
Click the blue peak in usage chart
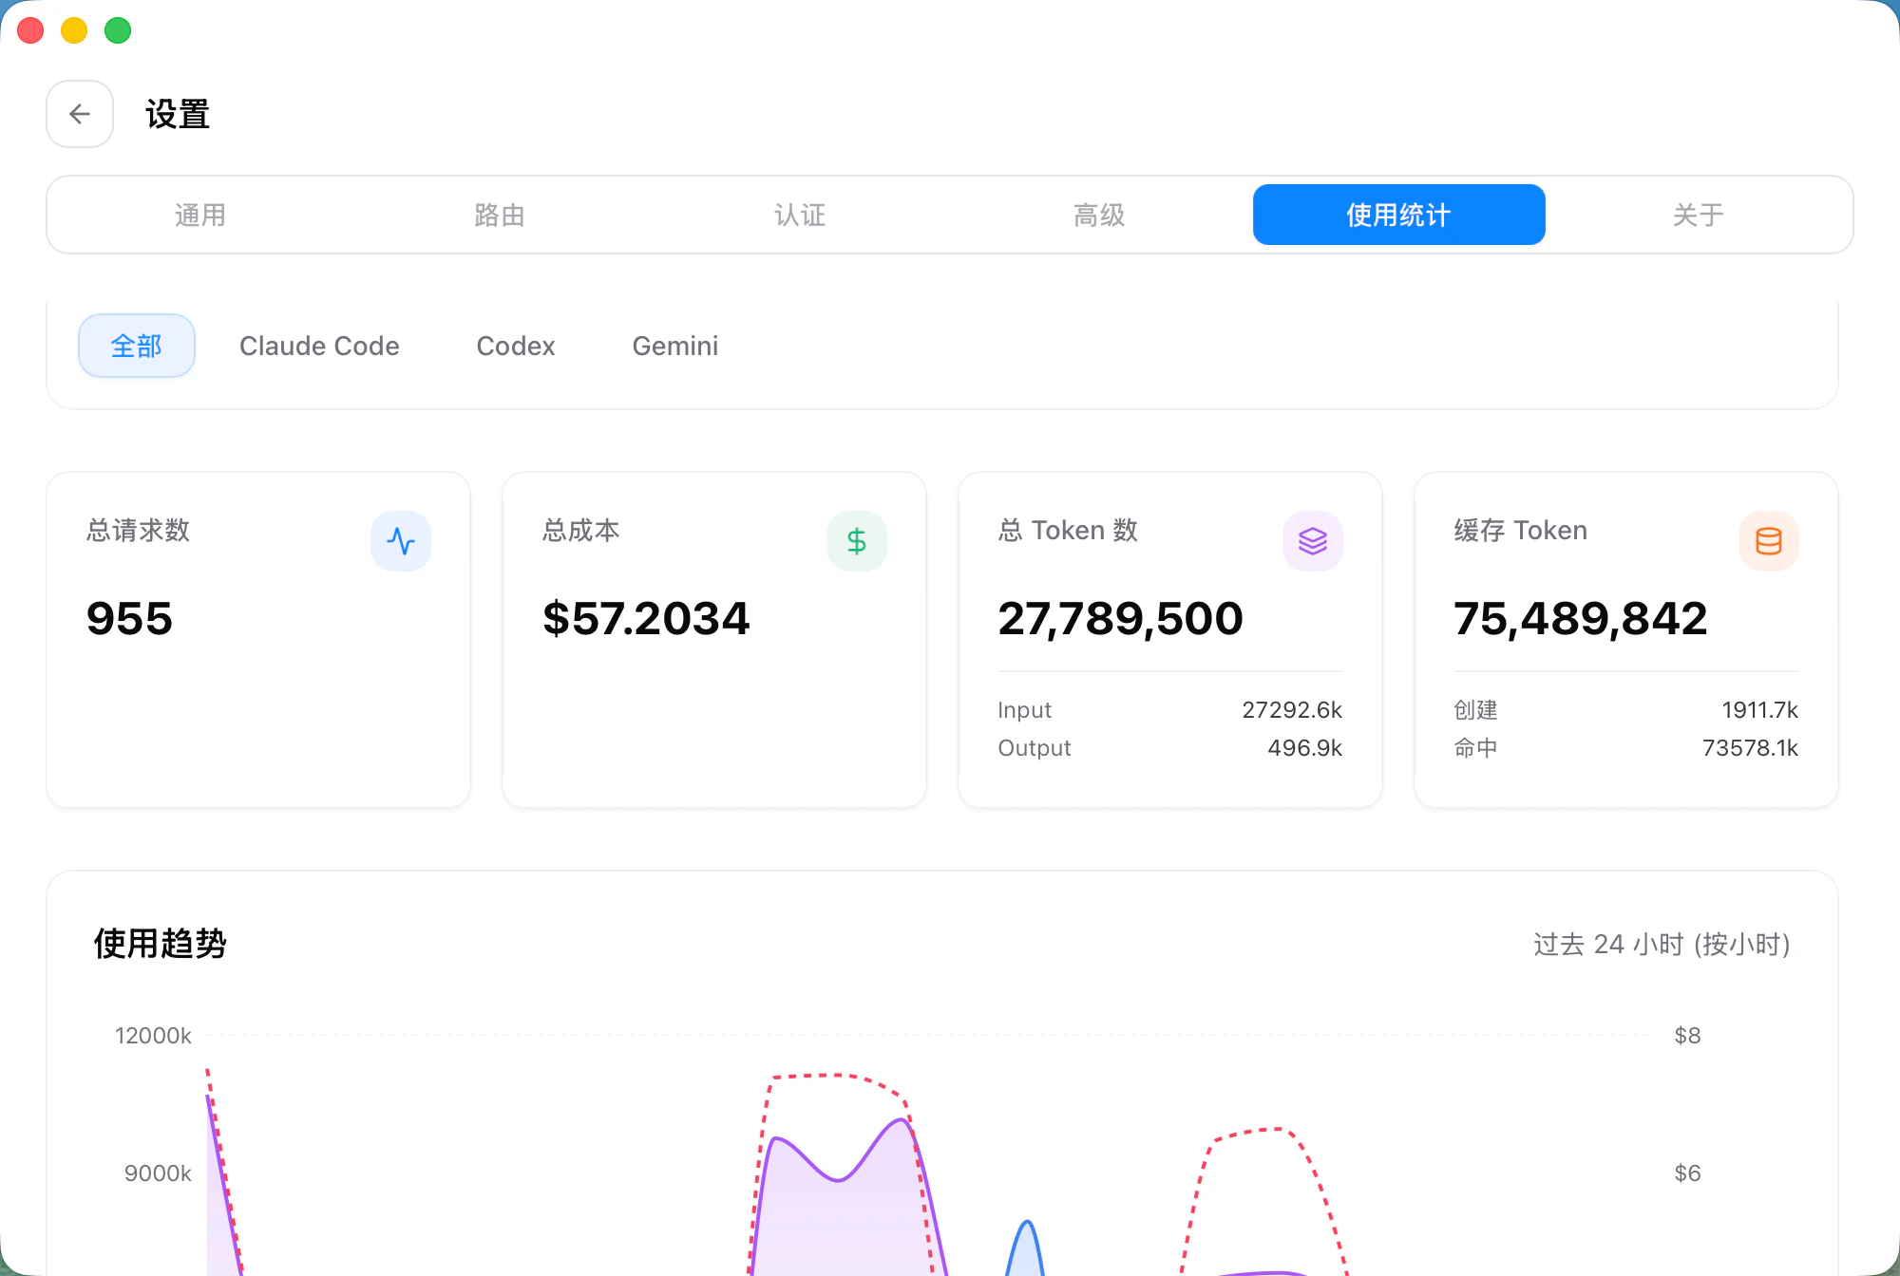tap(1026, 1234)
